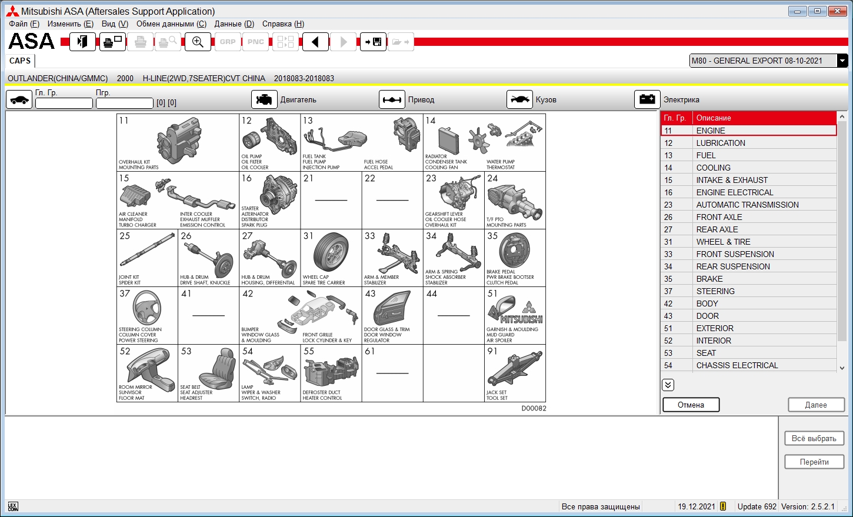
Task: Click the greyed printer toolbar icon
Action: tap(140, 42)
